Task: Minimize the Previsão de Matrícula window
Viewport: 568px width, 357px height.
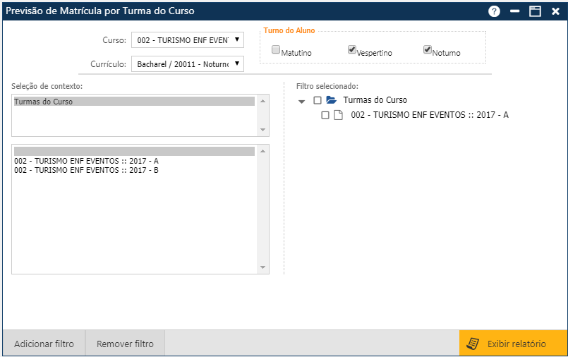Action: coord(515,11)
